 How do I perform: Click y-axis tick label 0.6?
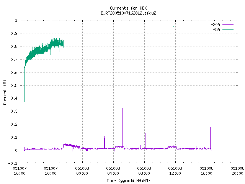[14, 72]
